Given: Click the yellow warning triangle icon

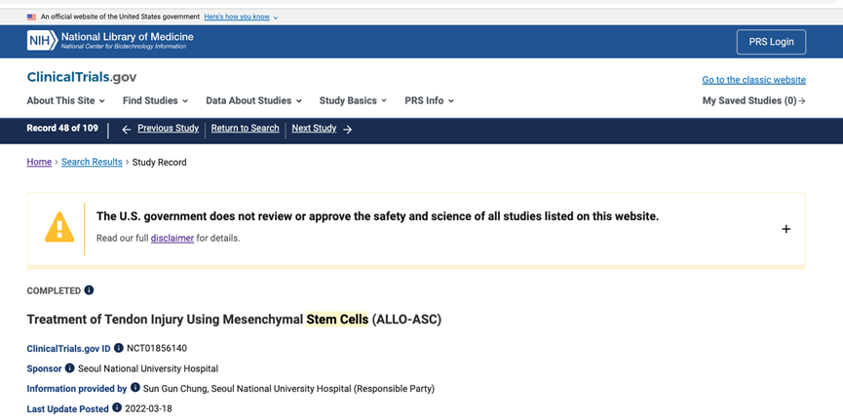Looking at the screenshot, I should [x=59, y=227].
